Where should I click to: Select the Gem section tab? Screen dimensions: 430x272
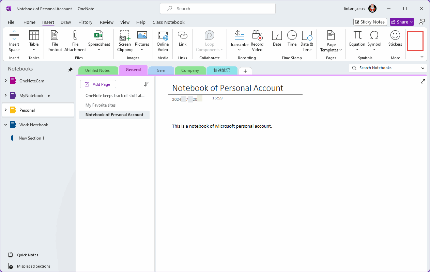(161, 70)
